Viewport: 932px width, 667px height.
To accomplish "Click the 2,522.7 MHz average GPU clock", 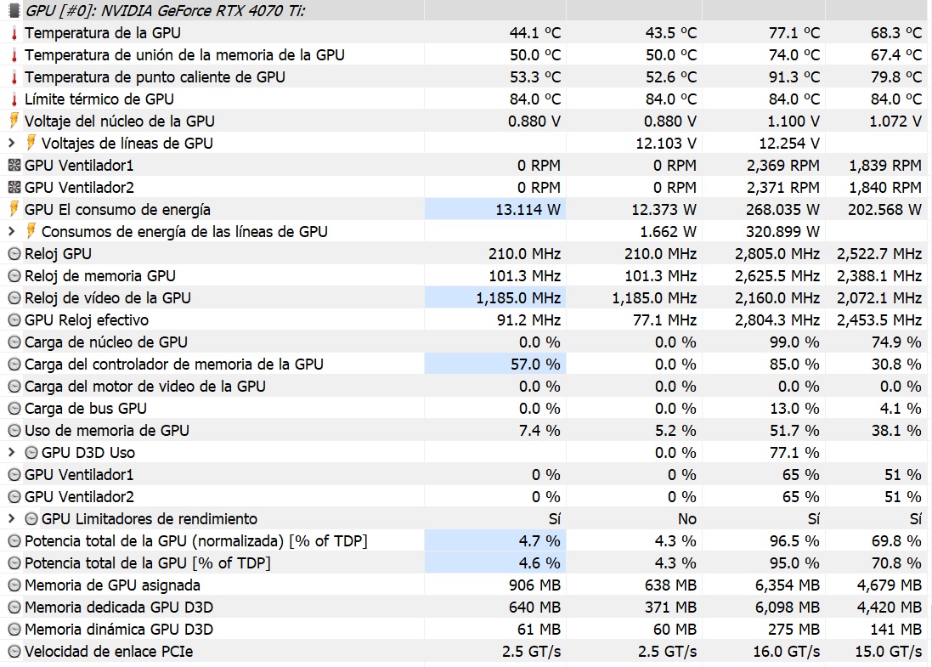I will (879, 254).
